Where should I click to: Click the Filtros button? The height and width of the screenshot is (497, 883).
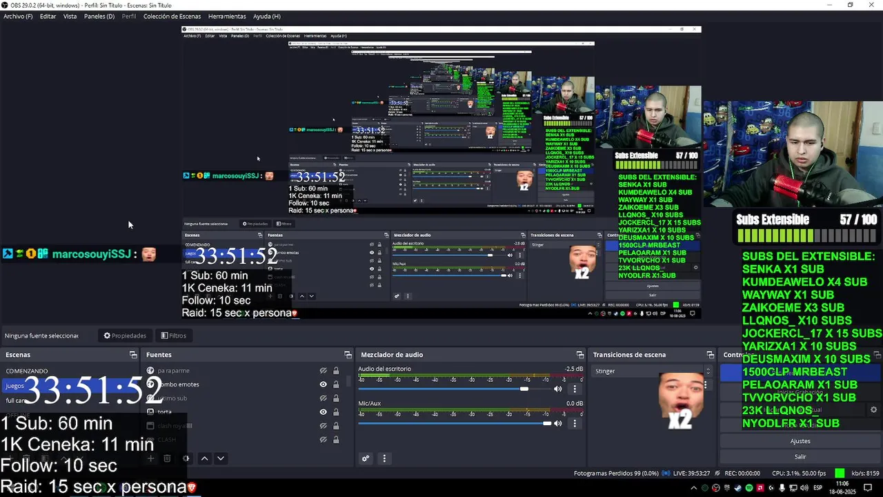click(173, 335)
